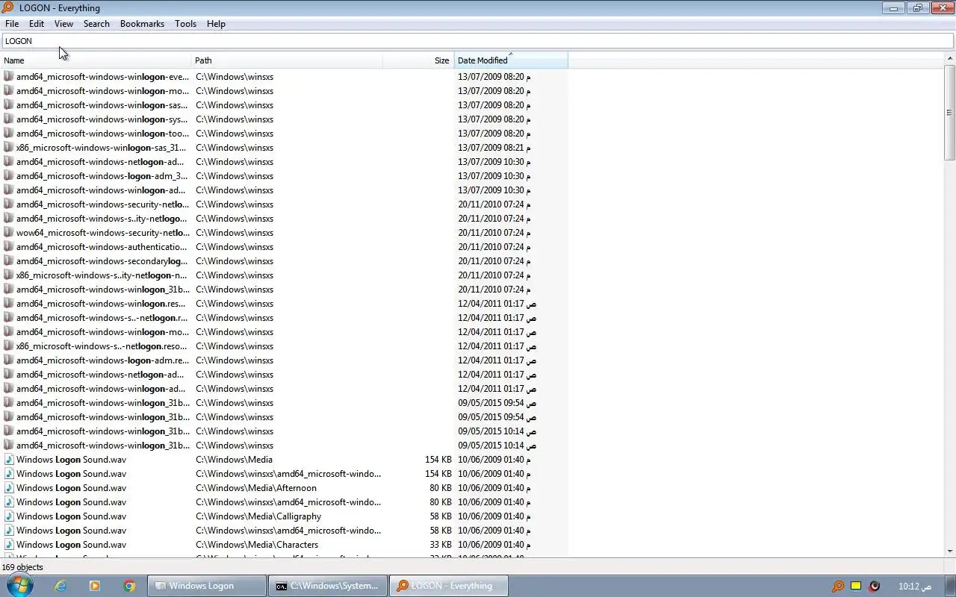956x597 pixels.
Task: Select x86_microsoft-windows-s..ity-netlogon-n... entry
Action: pos(102,275)
